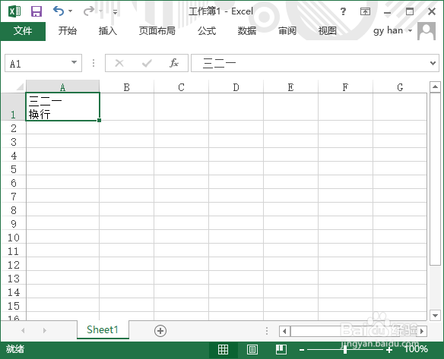Open the 页面布局 tab
The width and height of the screenshot is (444, 359).
tap(157, 30)
